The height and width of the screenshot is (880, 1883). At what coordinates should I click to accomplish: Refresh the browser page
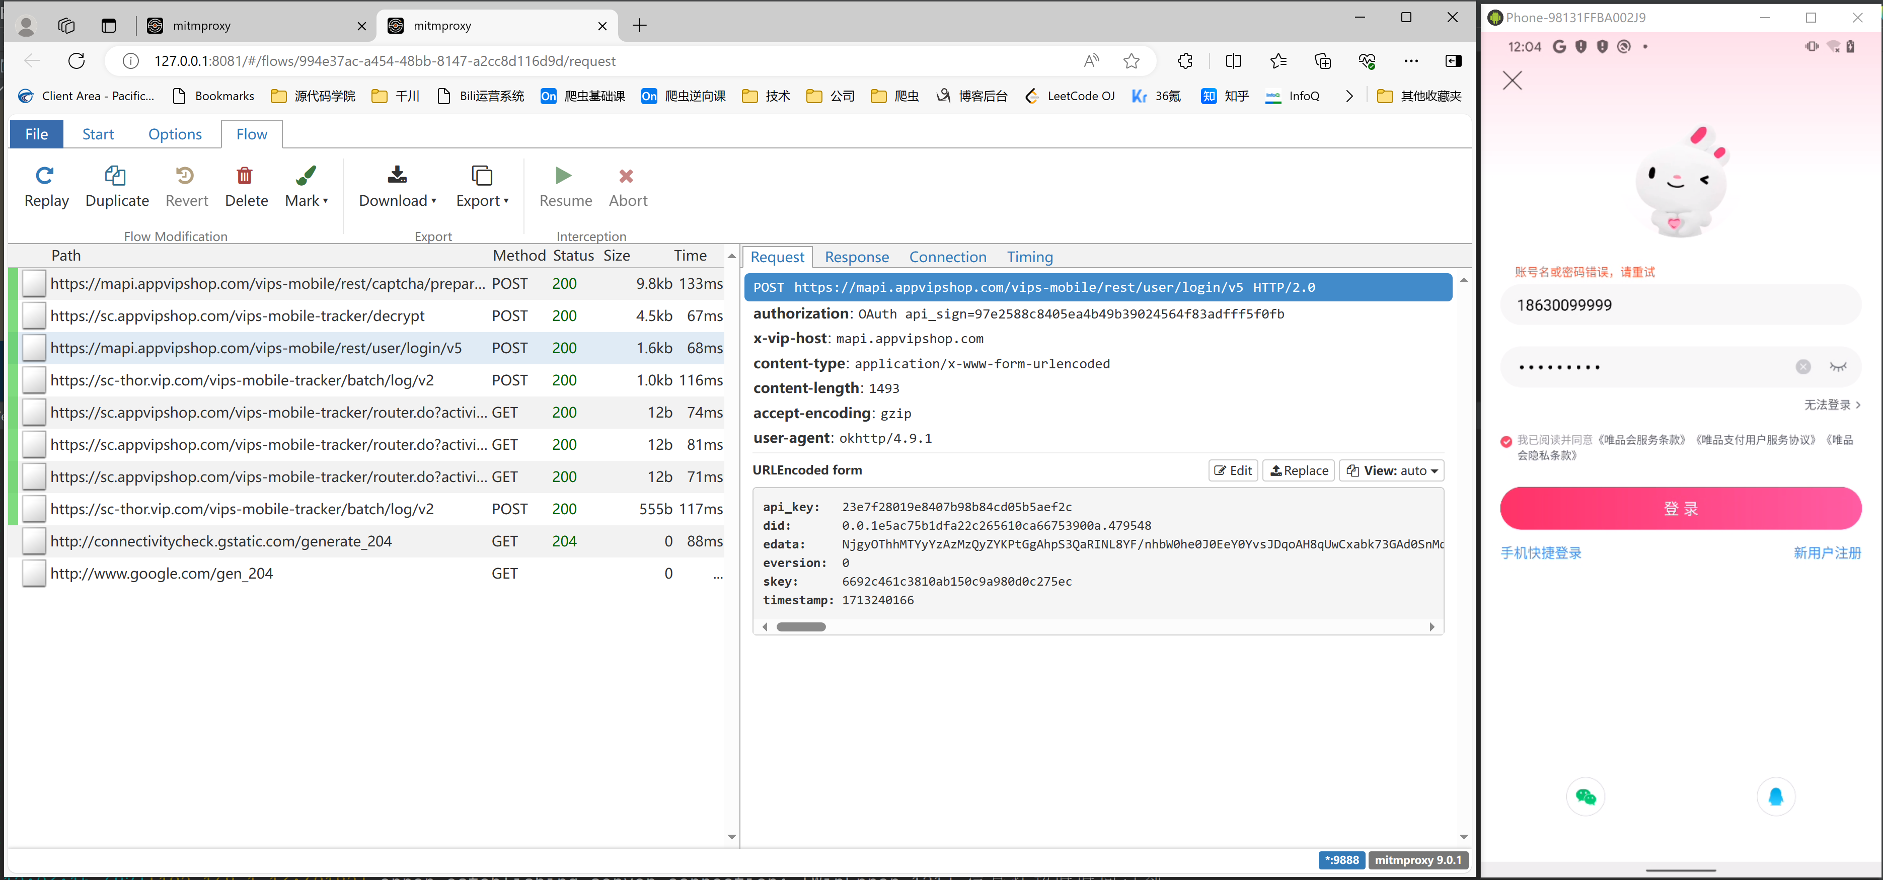click(77, 61)
